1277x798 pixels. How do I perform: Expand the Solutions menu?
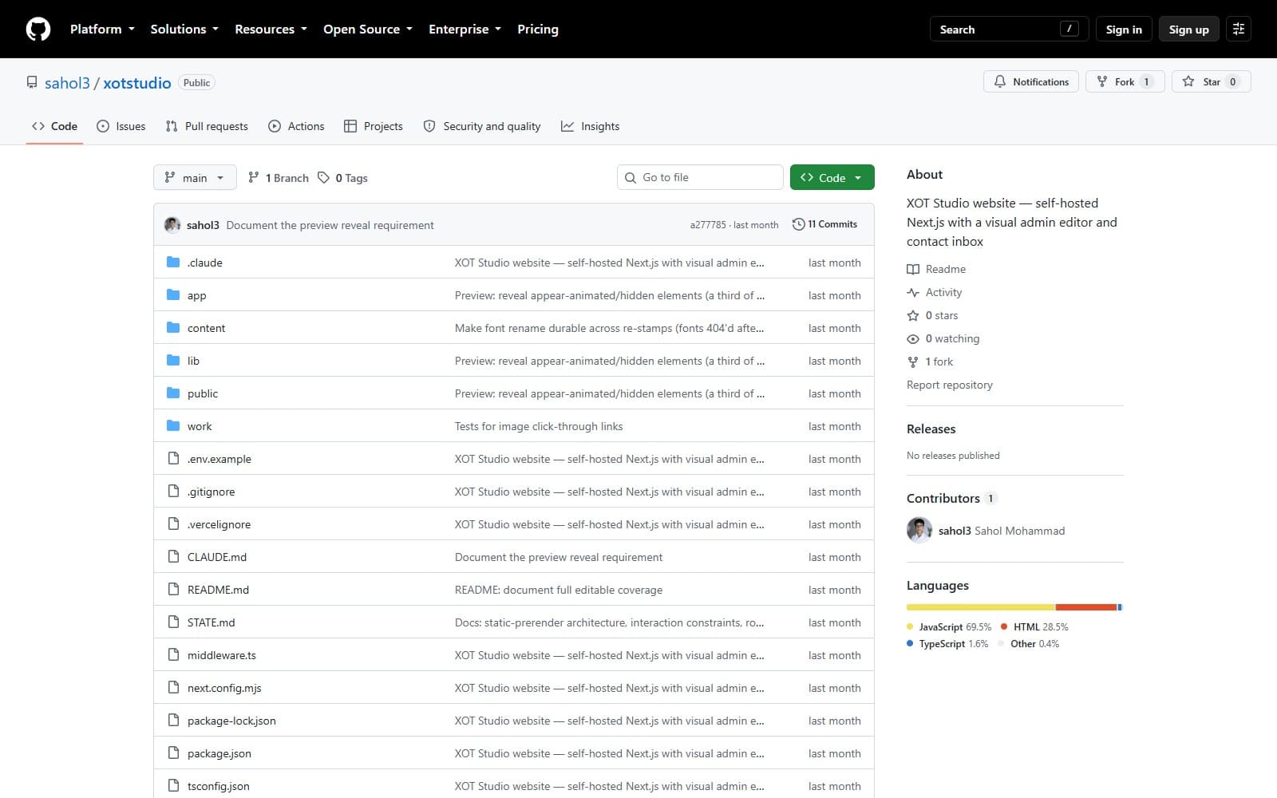click(x=184, y=30)
